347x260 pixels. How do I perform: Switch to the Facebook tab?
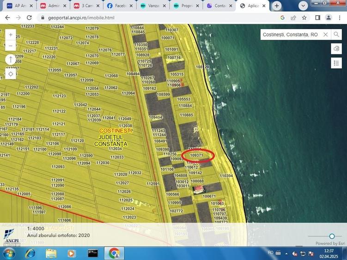[x=120, y=6]
